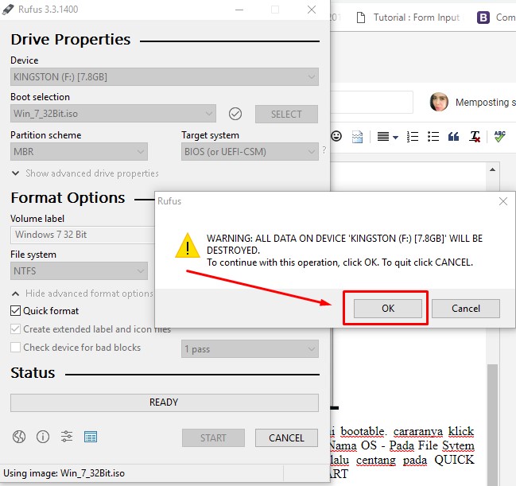Open the Boot selection dropdown Win_7_32Bit.iso
Screen dimensions: 516x486
[113, 114]
